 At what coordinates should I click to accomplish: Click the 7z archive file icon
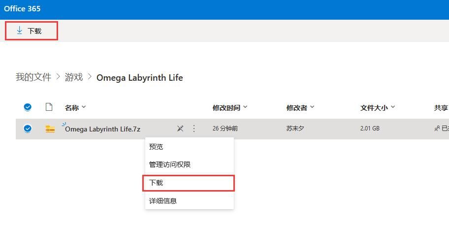click(50, 129)
